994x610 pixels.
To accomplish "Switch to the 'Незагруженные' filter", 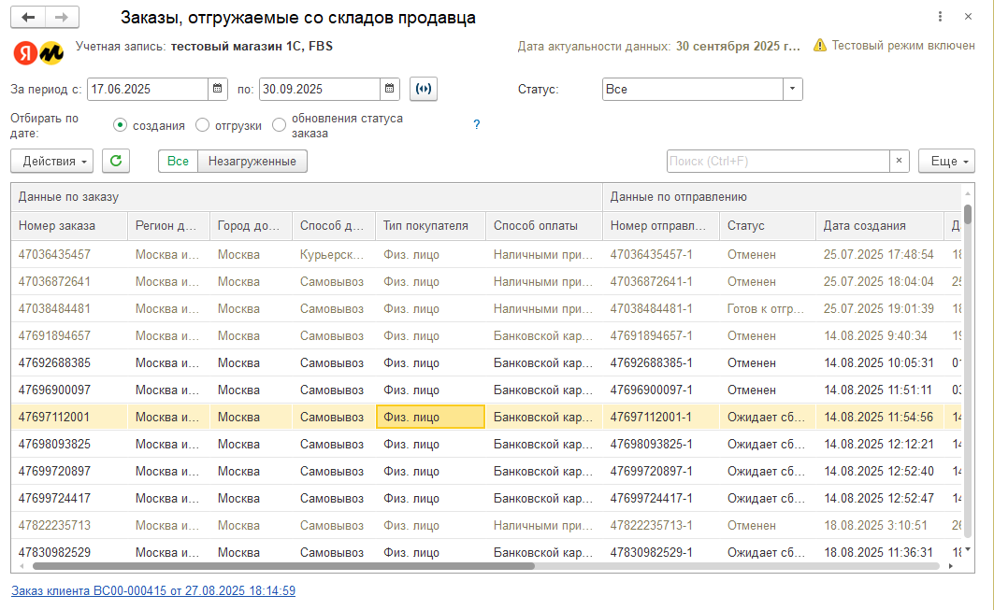I will [x=252, y=161].
